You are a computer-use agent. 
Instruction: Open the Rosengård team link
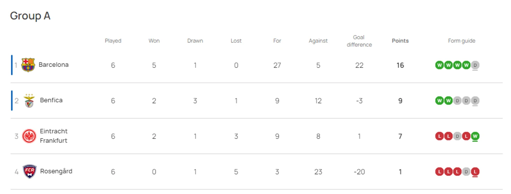(56, 171)
